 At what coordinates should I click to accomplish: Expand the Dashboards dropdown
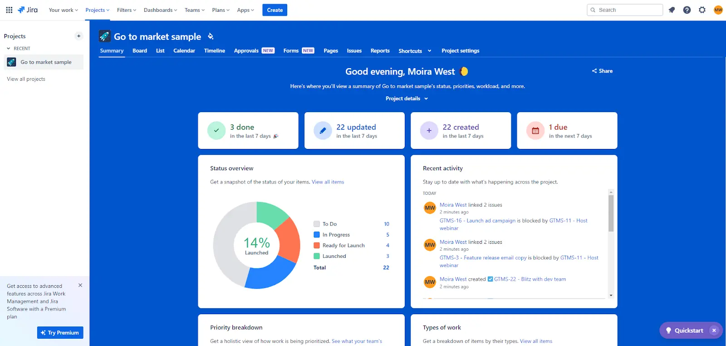(161, 10)
